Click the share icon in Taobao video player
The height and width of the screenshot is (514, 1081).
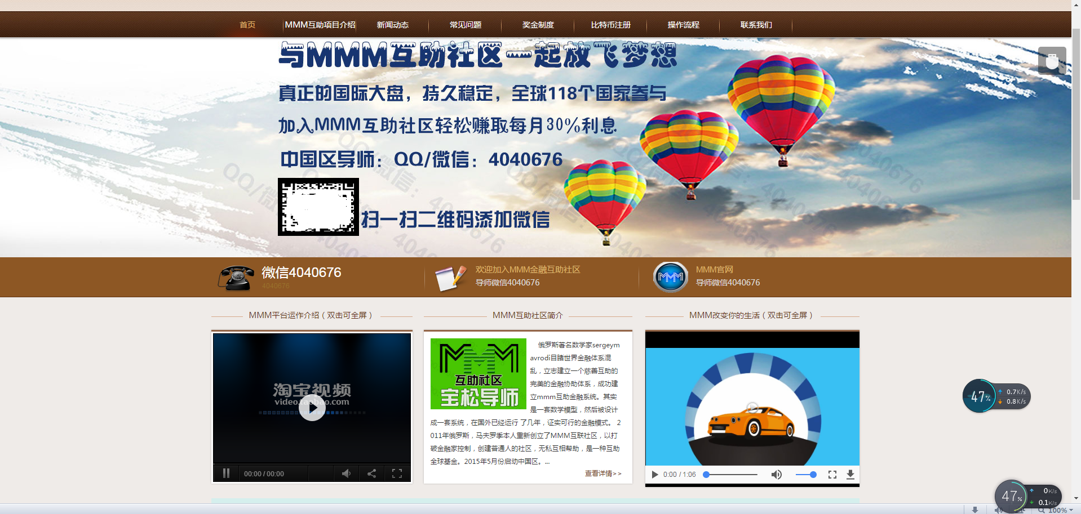[371, 473]
